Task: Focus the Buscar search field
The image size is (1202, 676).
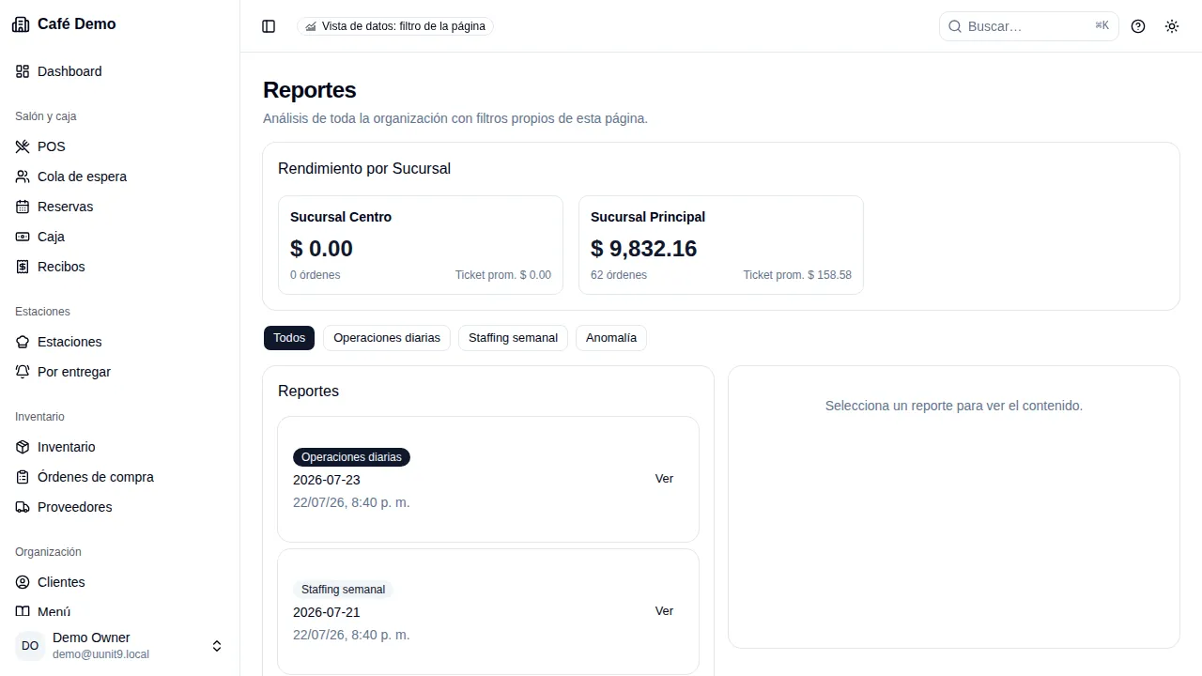Action: tap(1029, 26)
